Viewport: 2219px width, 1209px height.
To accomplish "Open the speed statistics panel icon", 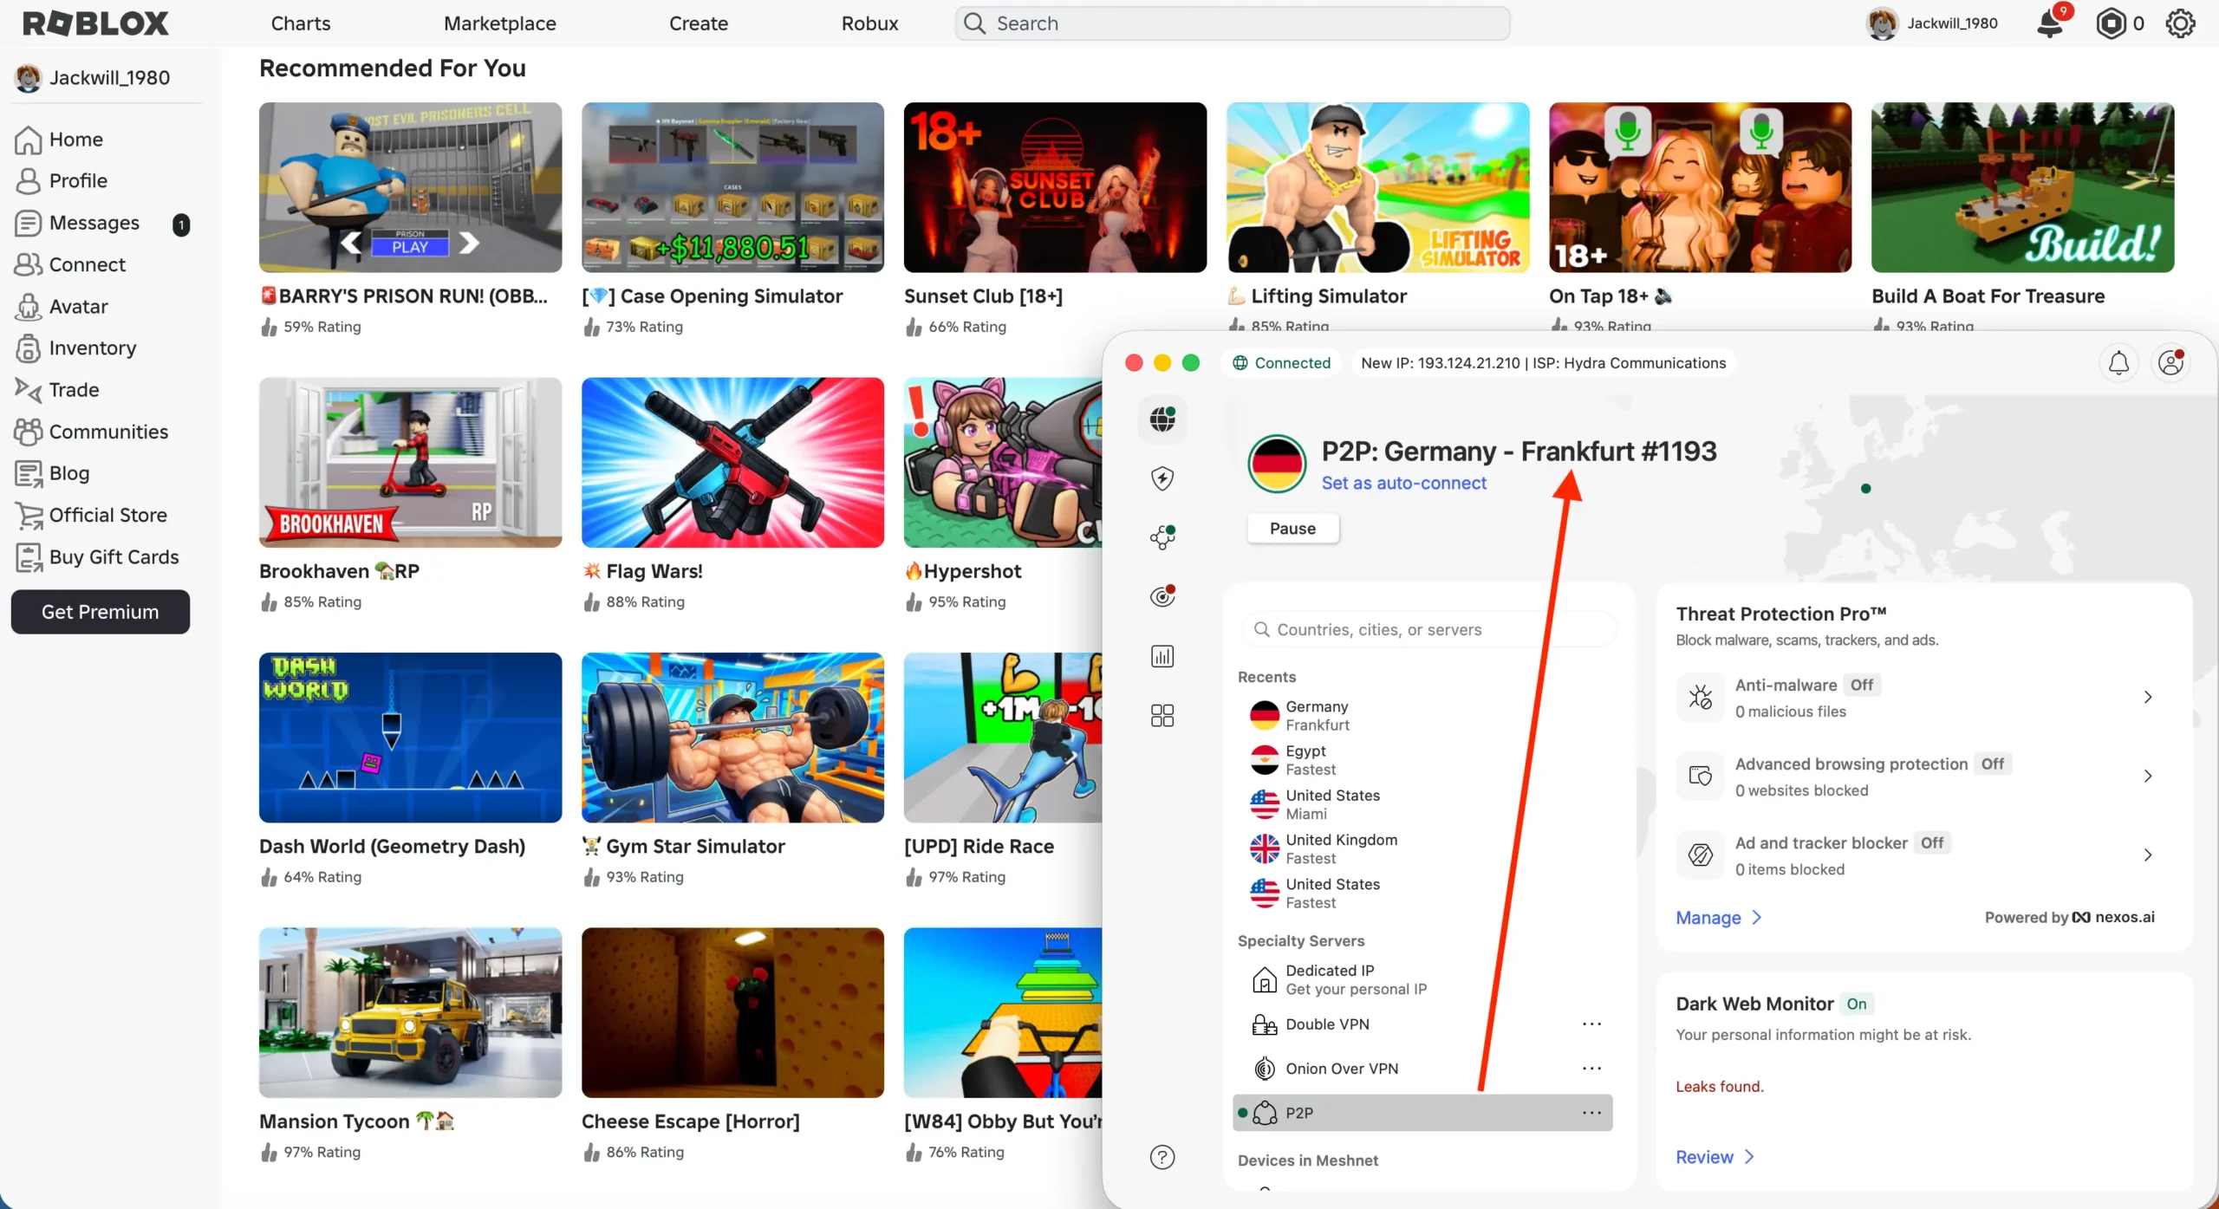I will click(1162, 655).
